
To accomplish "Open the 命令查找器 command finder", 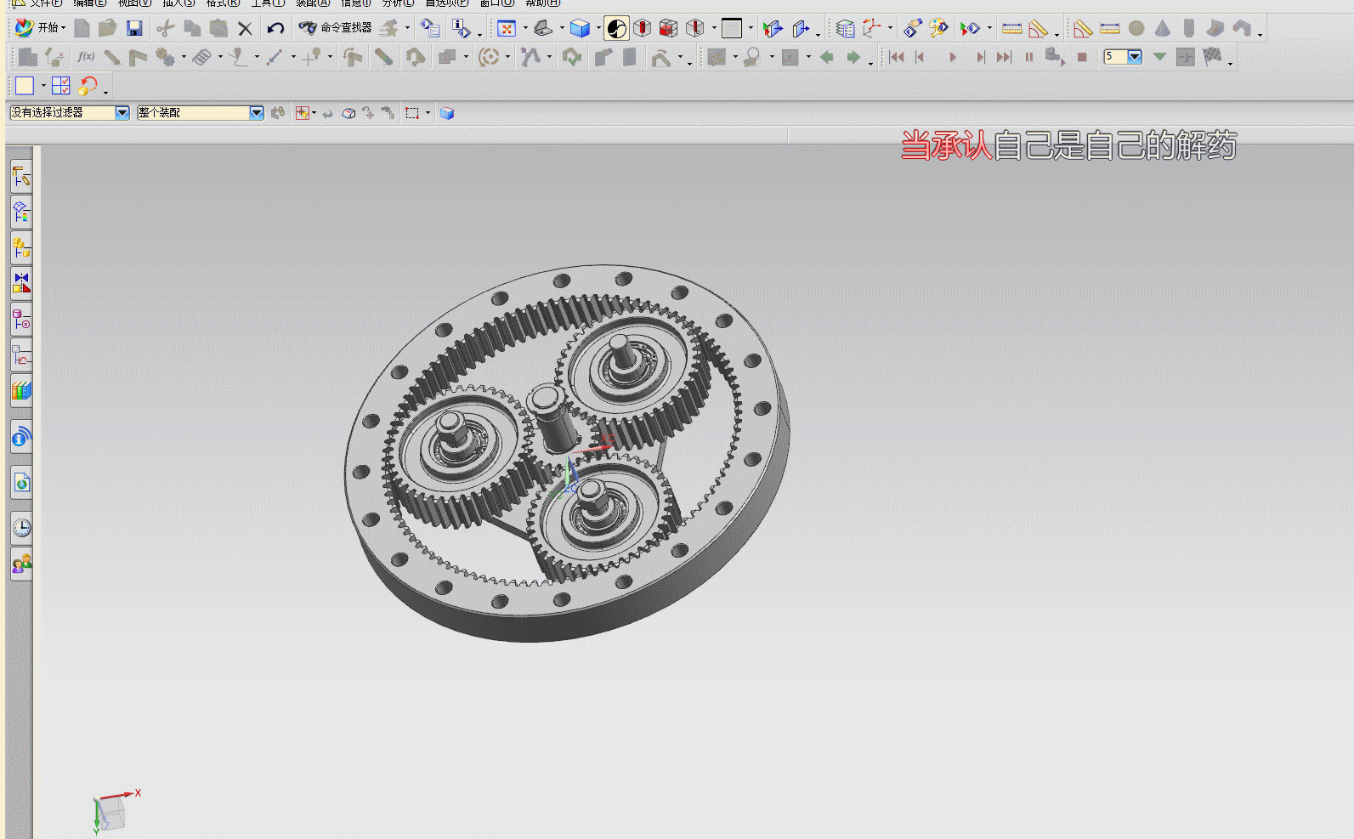I will pos(336,28).
